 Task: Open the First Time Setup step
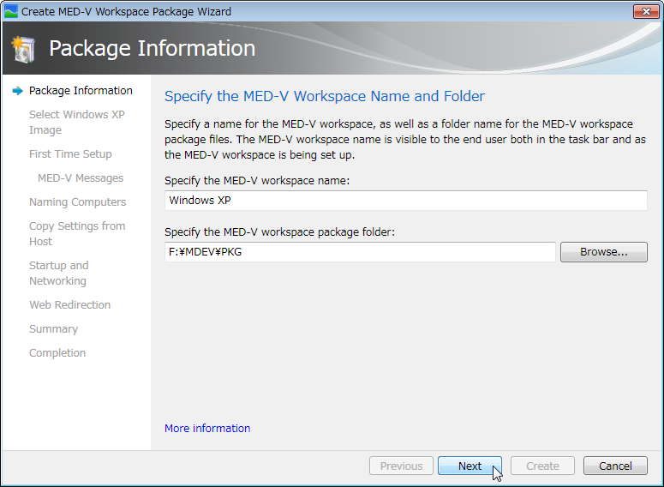[x=70, y=153]
